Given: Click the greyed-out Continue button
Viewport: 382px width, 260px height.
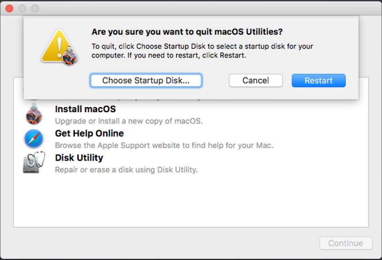Looking at the screenshot, I should click(x=345, y=243).
